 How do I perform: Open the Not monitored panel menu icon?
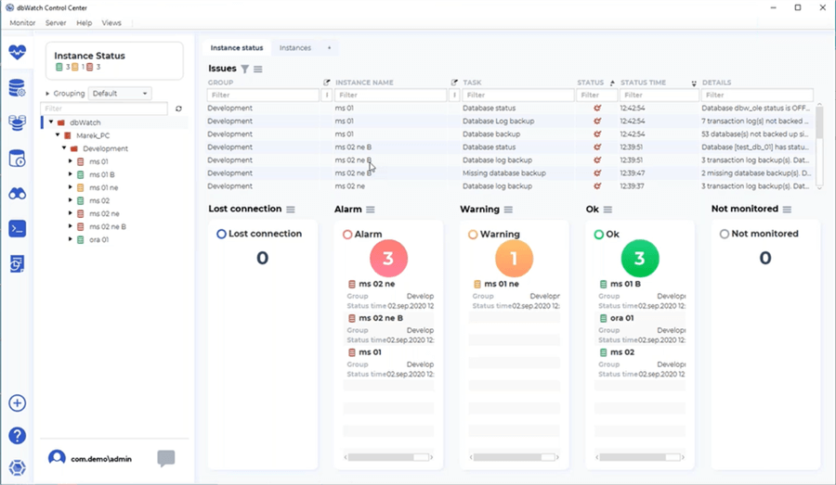(787, 210)
